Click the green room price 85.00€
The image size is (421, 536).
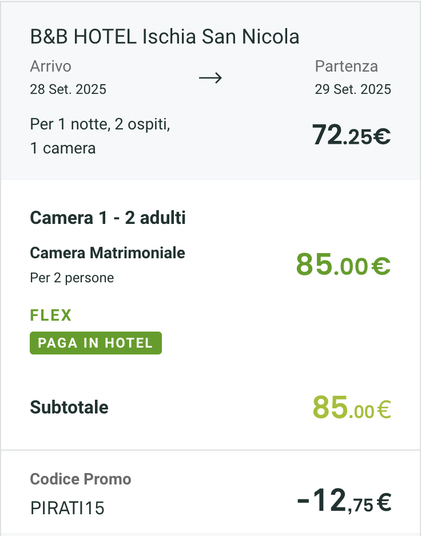tap(343, 265)
